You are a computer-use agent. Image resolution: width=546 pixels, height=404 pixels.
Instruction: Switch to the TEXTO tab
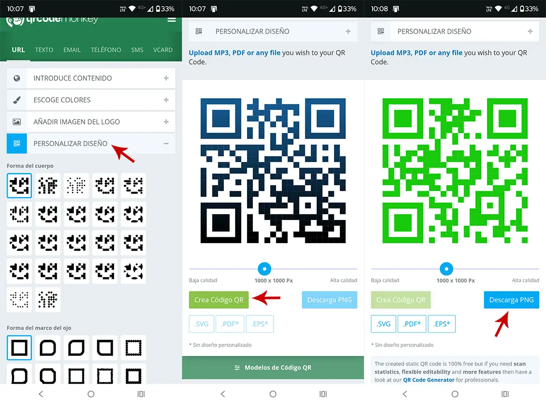(x=44, y=50)
